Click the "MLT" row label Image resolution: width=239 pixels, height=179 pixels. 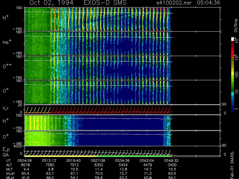[9, 169]
